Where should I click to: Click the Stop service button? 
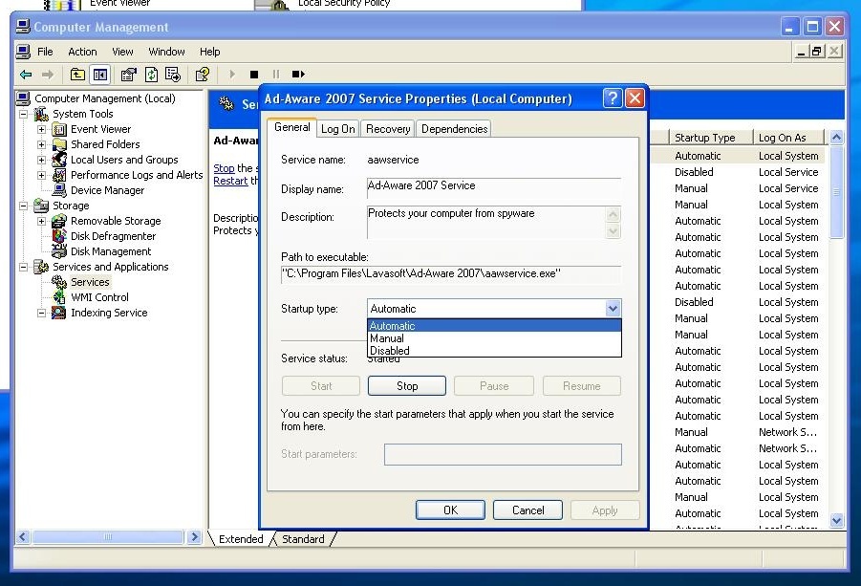pos(407,386)
